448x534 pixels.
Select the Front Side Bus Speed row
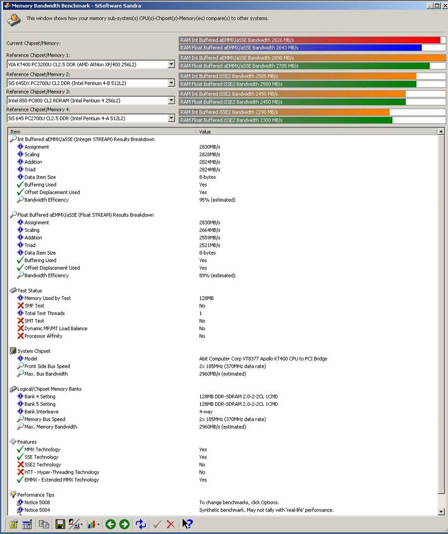[x=47, y=366]
